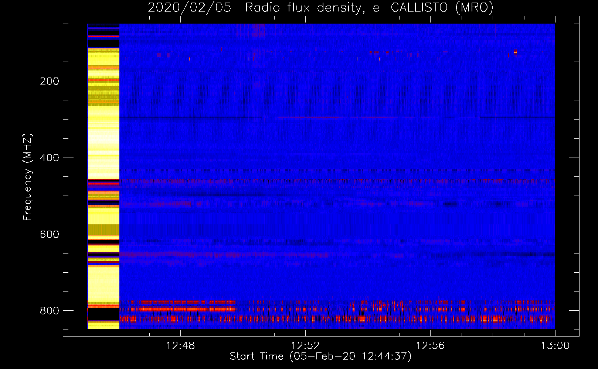The width and height of the screenshot is (598, 369).
Task: Click the 400 frequency tick label
Action: coord(49,158)
